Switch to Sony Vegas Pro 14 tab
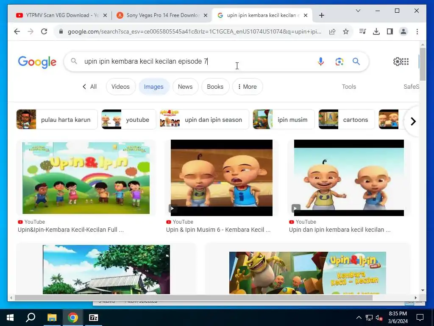 click(162, 15)
